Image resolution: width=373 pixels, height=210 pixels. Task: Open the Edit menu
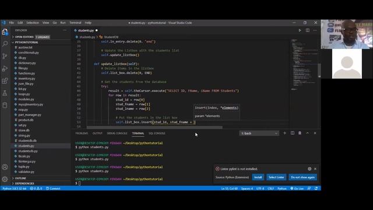coord(20,23)
